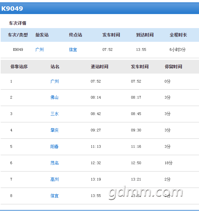The width and height of the screenshot is (199, 213).
Task: Click 广州 in stop list row 1
Action: click(54, 81)
